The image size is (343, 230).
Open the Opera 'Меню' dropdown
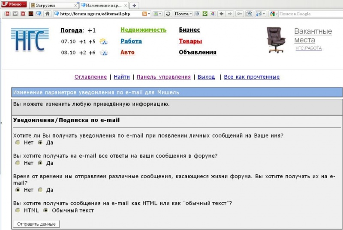pyautogui.click(x=14, y=5)
